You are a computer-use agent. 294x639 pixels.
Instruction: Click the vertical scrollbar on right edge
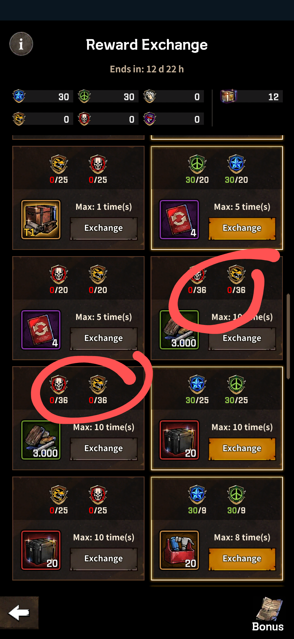288,336
